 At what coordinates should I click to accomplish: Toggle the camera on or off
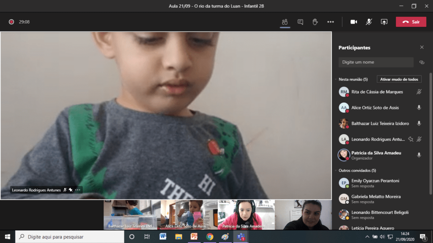coord(354,22)
